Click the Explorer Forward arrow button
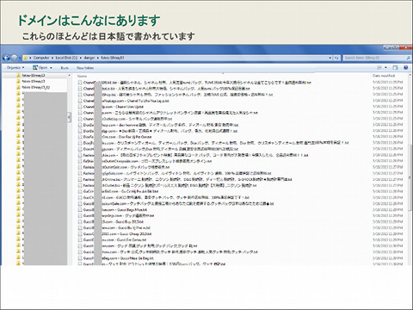Image resolution: width=413 pixels, height=310 pixels. (14, 58)
